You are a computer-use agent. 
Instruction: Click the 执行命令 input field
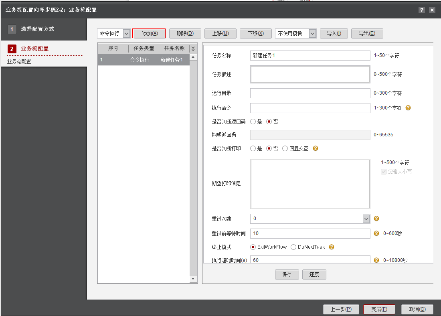click(x=310, y=108)
